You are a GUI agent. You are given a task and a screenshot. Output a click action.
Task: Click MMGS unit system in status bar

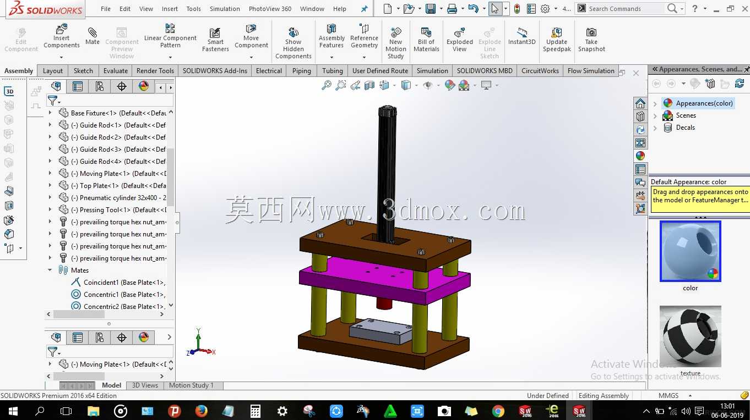click(x=669, y=395)
